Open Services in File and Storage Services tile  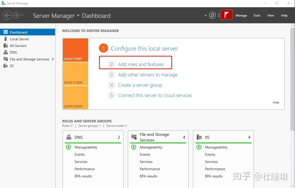tap(146, 162)
